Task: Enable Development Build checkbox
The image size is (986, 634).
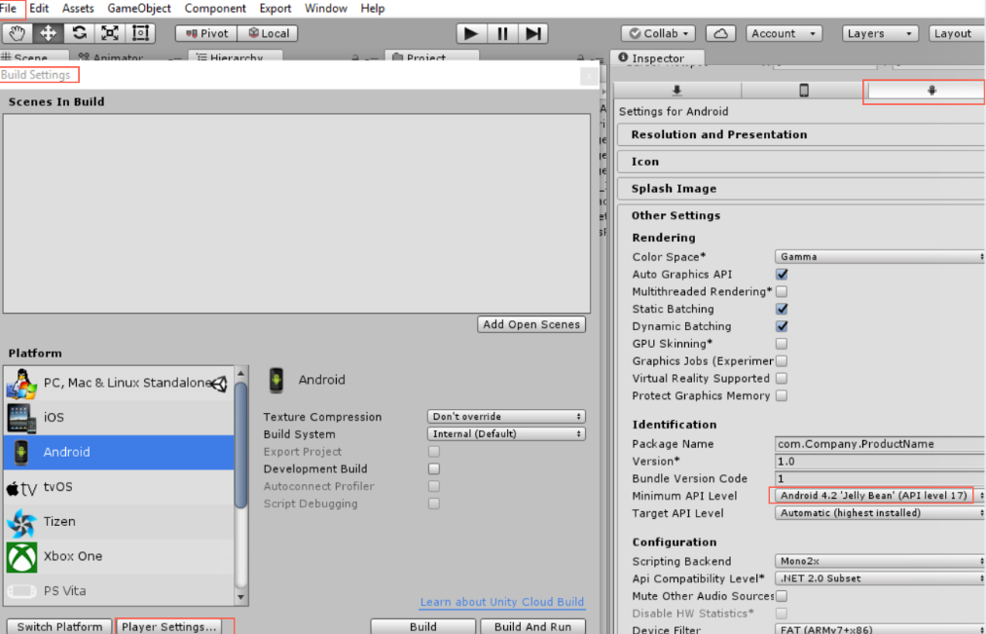Action: pos(434,469)
